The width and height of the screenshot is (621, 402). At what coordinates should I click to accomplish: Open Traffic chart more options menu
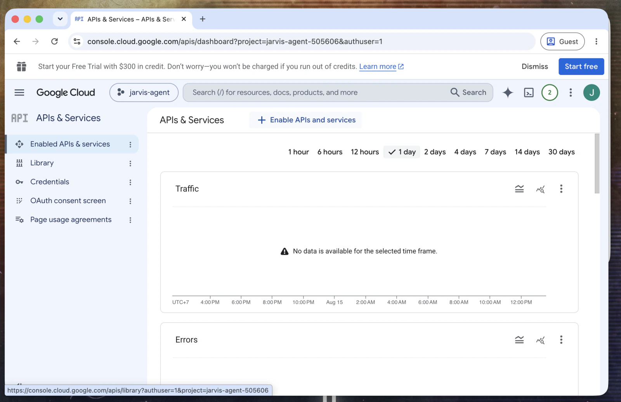[x=561, y=189]
